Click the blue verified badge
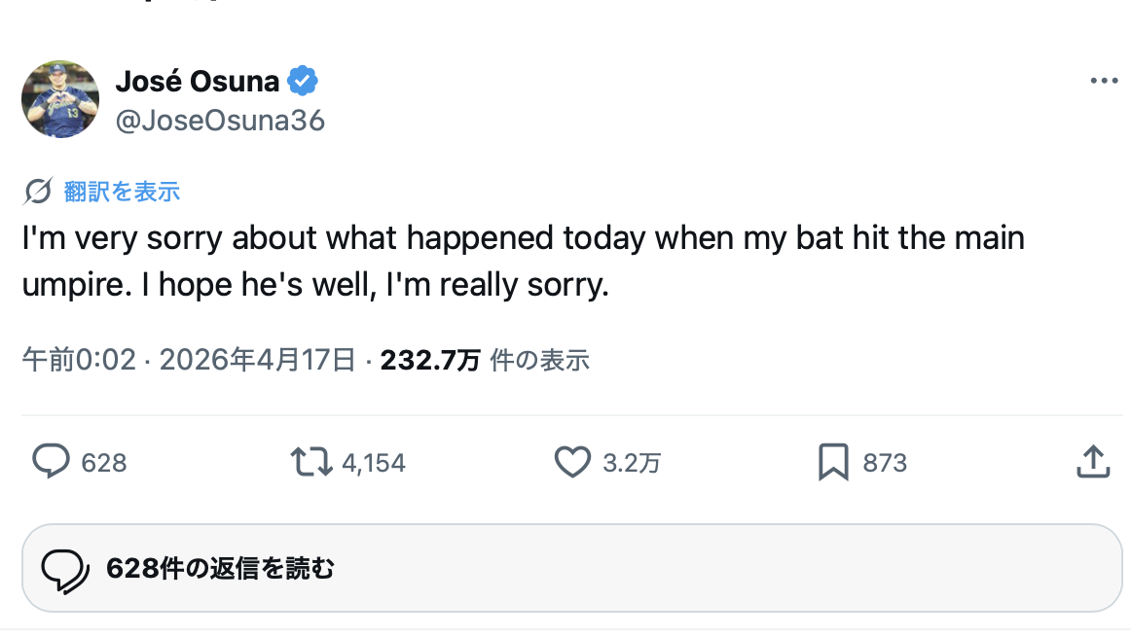Screen dimensions: 1131x637 tap(303, 82)
